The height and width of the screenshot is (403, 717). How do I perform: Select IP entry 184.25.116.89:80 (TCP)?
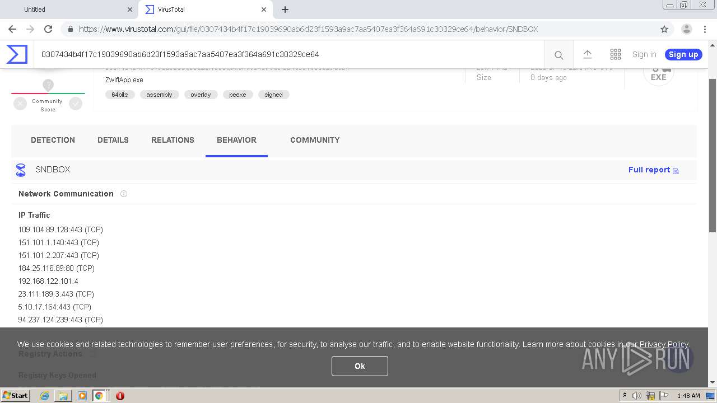coord(57,268)
